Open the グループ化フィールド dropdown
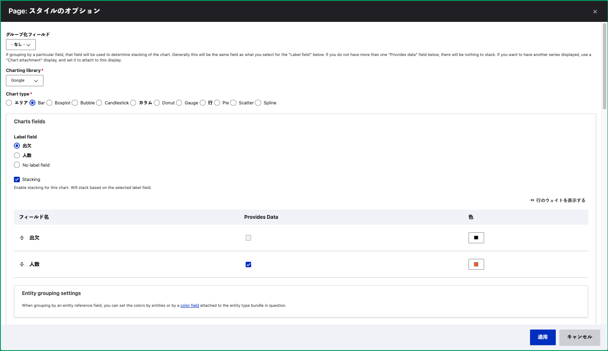Image resolution: width=608 pixels, height=351 pixels. [21, 45]
